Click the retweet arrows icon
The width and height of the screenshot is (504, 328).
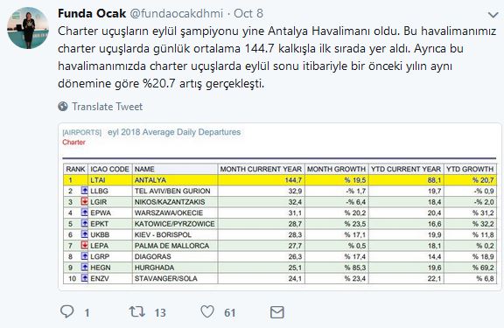tap(136, 311)
